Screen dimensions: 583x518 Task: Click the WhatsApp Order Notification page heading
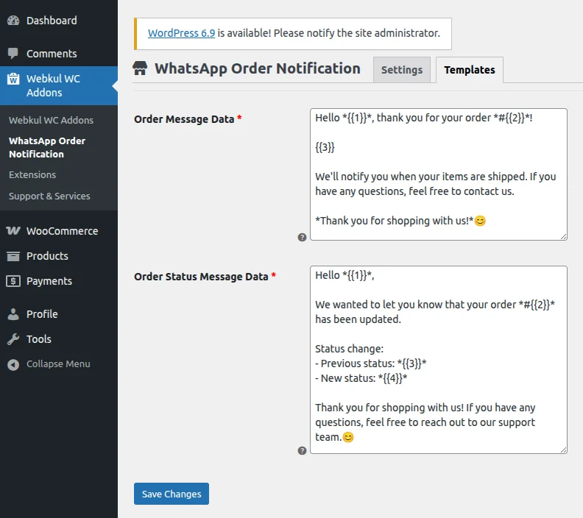click(x=258, y=68)
